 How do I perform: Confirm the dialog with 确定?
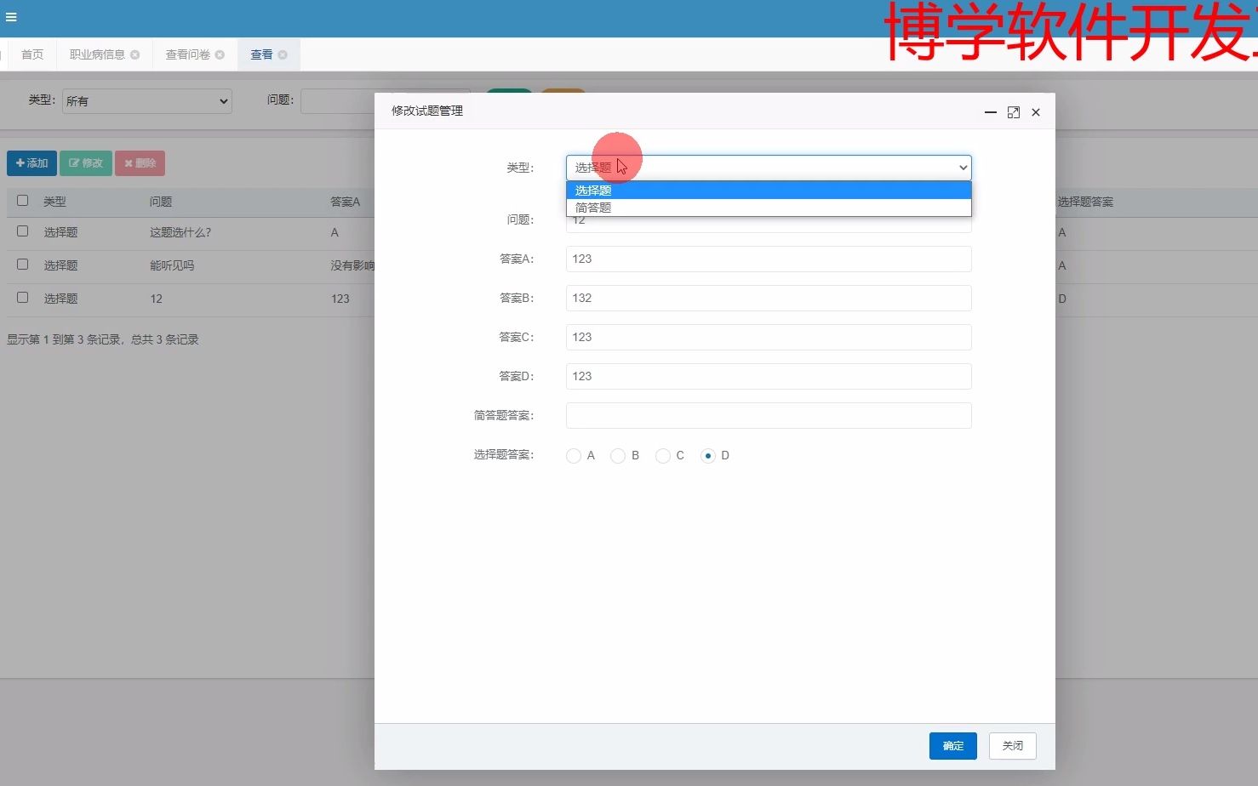click(x=953, y=746)
